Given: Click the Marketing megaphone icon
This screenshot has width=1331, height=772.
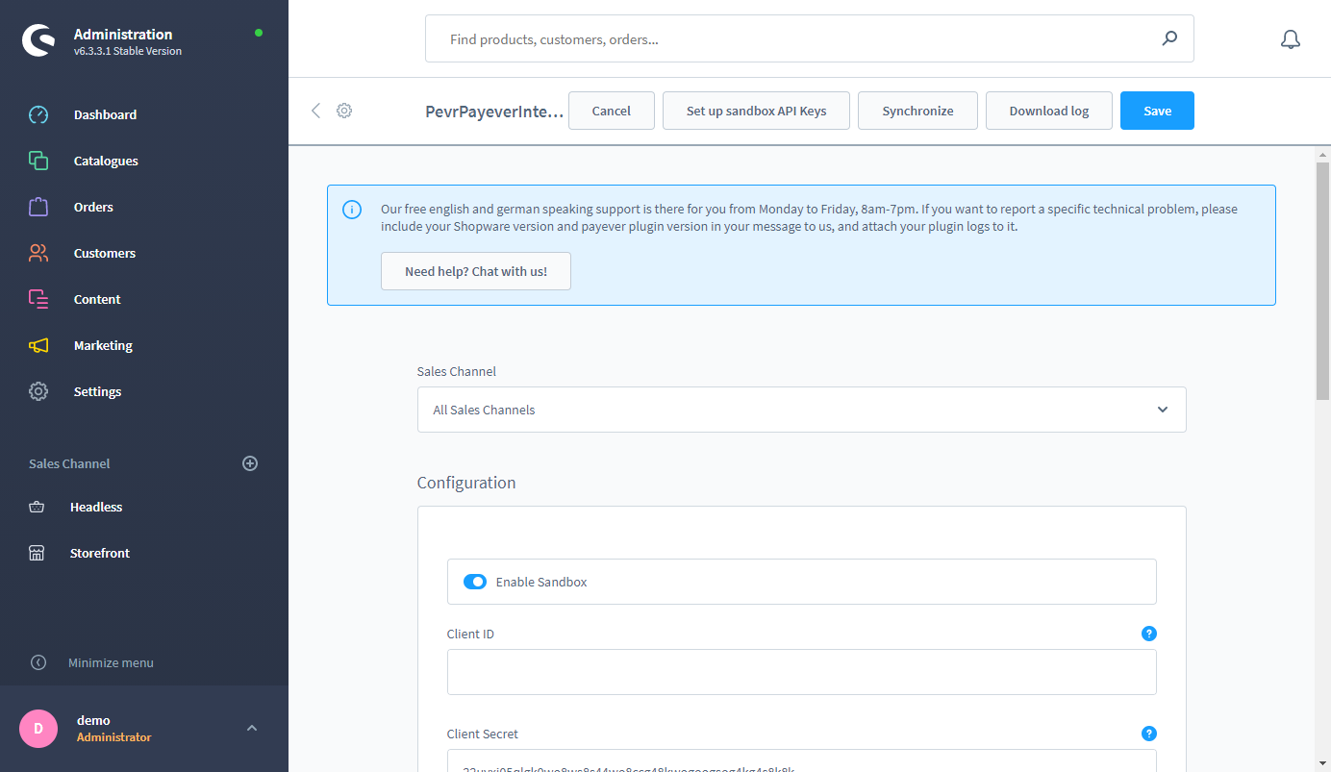Looking at the screenshot, I should tap(38, 345).
